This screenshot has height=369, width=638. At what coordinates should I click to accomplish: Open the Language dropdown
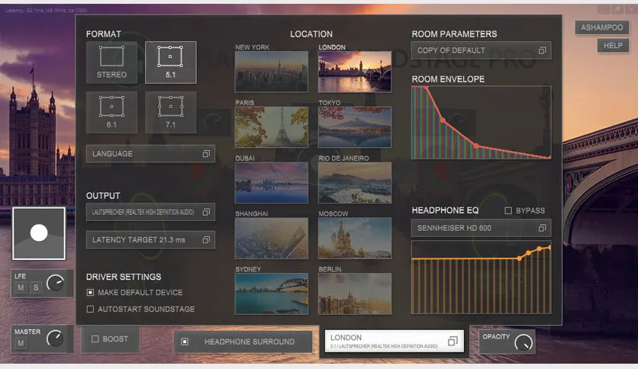(150, 153)
